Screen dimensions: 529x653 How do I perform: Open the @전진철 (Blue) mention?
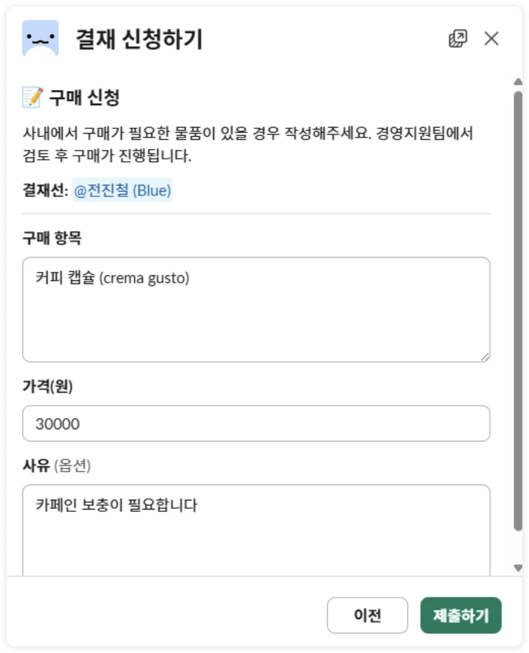coord(122,191)
